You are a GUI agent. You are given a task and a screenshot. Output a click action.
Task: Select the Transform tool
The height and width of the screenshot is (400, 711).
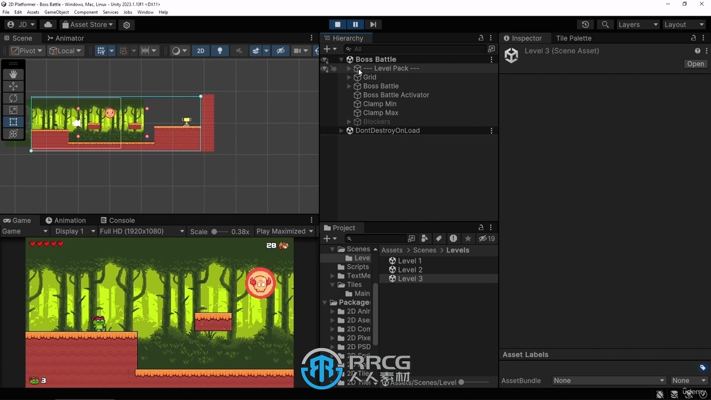13,133
